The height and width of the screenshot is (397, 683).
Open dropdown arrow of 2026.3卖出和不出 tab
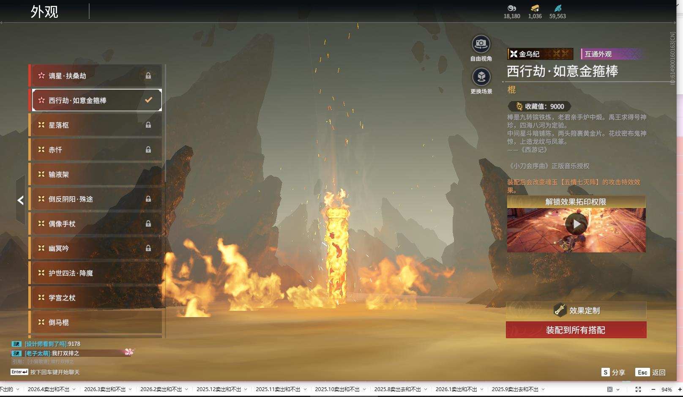(x=130, y=389)
